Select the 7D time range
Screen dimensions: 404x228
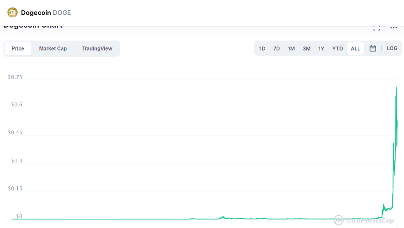[276, 49]
